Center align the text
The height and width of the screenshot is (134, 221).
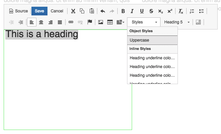pos(41,22)
